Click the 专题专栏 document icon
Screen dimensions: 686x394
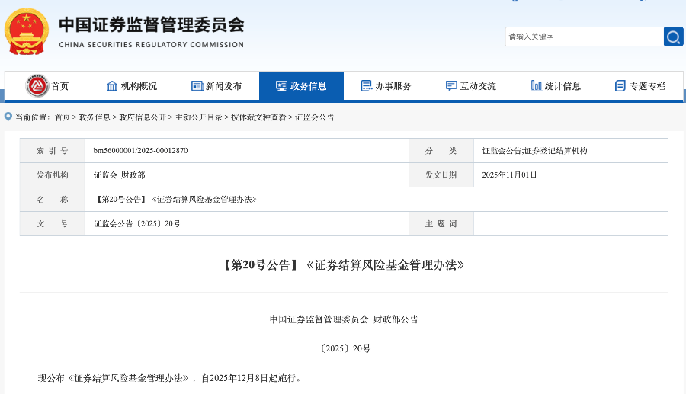click(x=620, y=86)
